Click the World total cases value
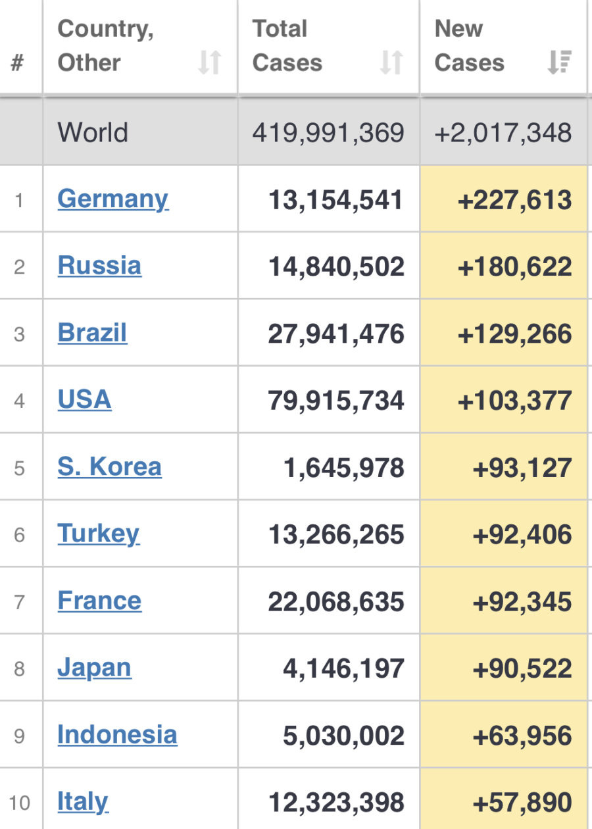This screenshot has width=592, height=829. [x=328, y=133]
